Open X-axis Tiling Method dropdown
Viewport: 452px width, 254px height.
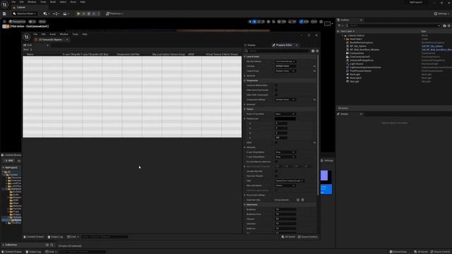(285, 152)
